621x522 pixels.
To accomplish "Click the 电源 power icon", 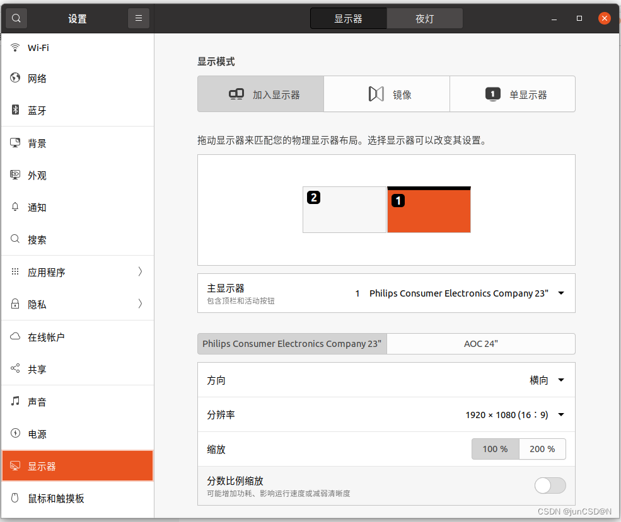I will click(15, 433).
